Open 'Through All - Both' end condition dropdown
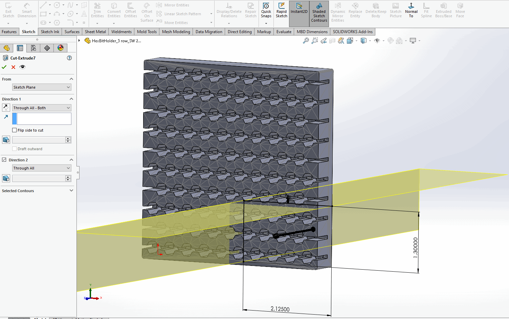The image size is (509, 319). pyautogui.click(x=42, y=108)
